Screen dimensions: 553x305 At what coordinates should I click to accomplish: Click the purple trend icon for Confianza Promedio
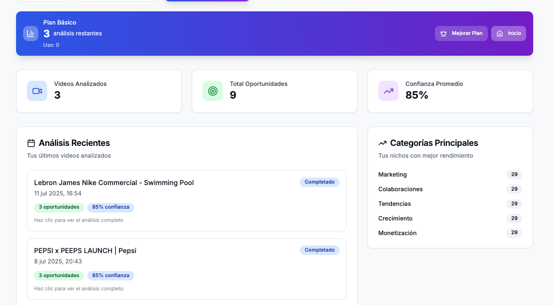388,91
